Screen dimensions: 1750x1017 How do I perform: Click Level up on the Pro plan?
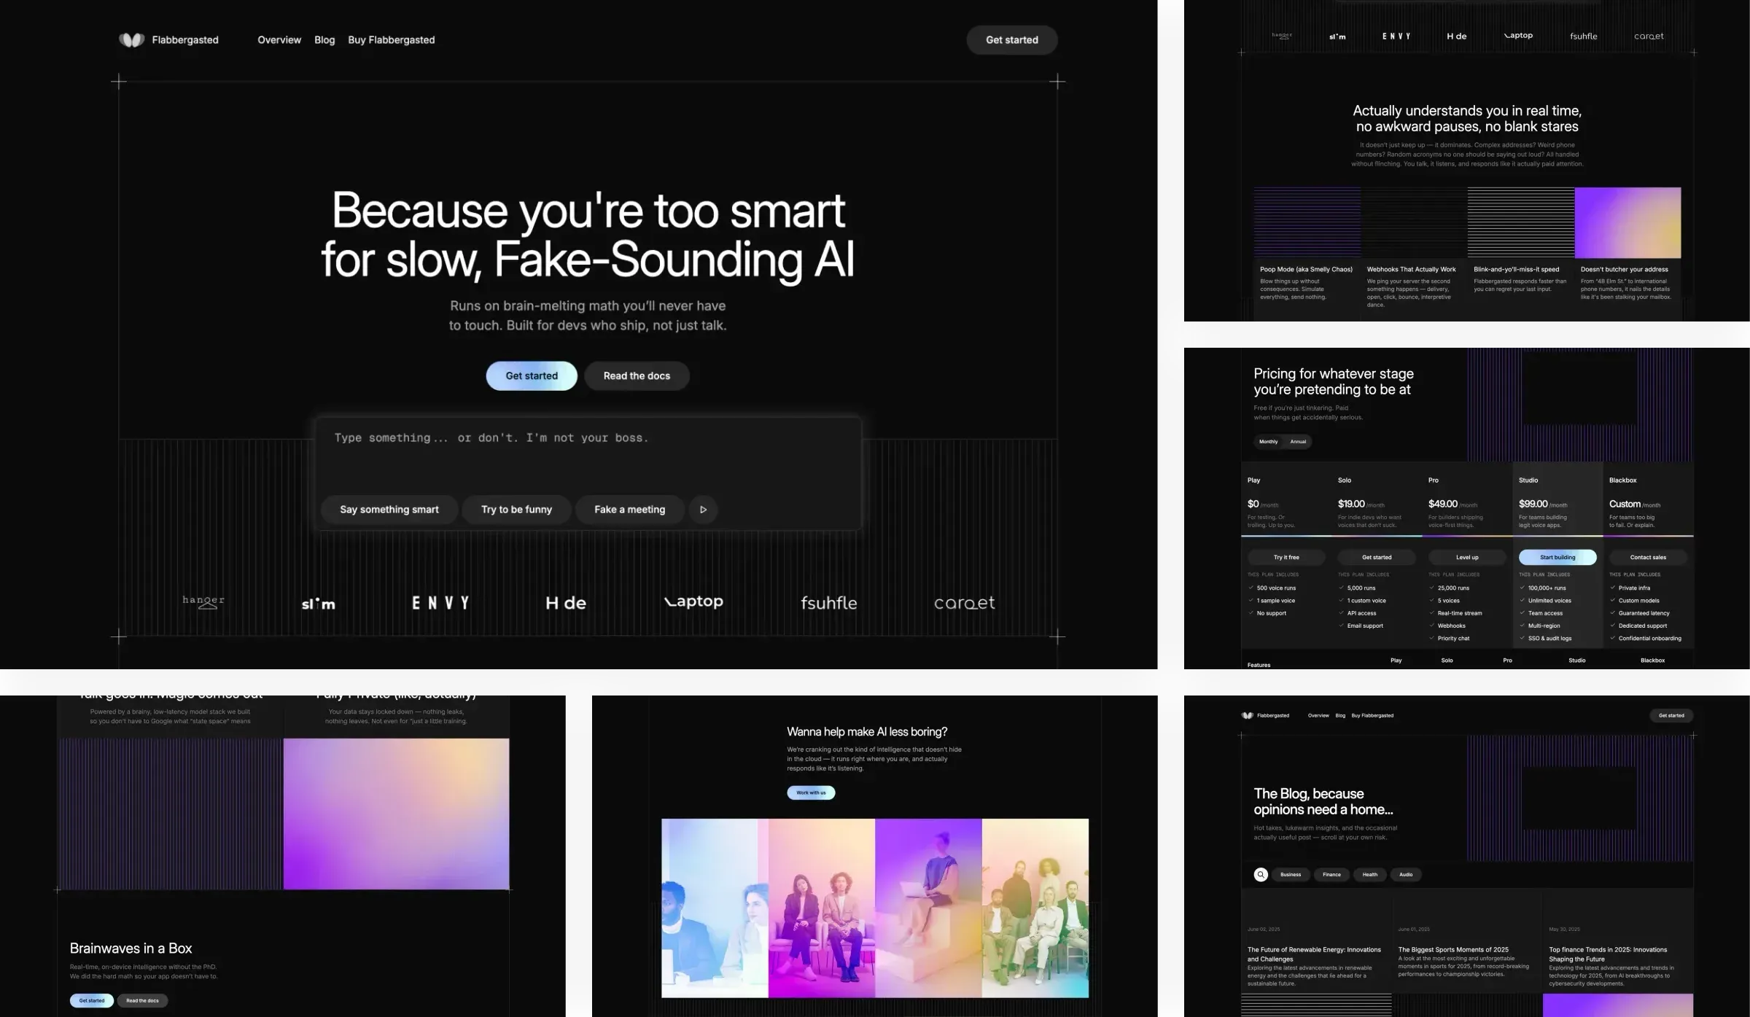click(1467, 558)
